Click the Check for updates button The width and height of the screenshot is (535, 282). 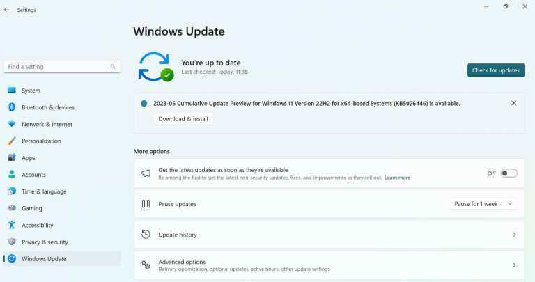pos(495,70)
